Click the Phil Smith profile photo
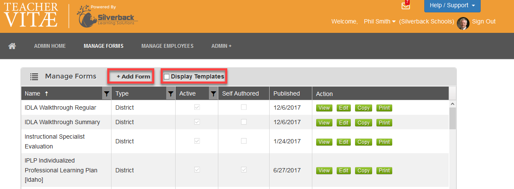The height and width of the screenshot is (189, 514). (463, 23)
